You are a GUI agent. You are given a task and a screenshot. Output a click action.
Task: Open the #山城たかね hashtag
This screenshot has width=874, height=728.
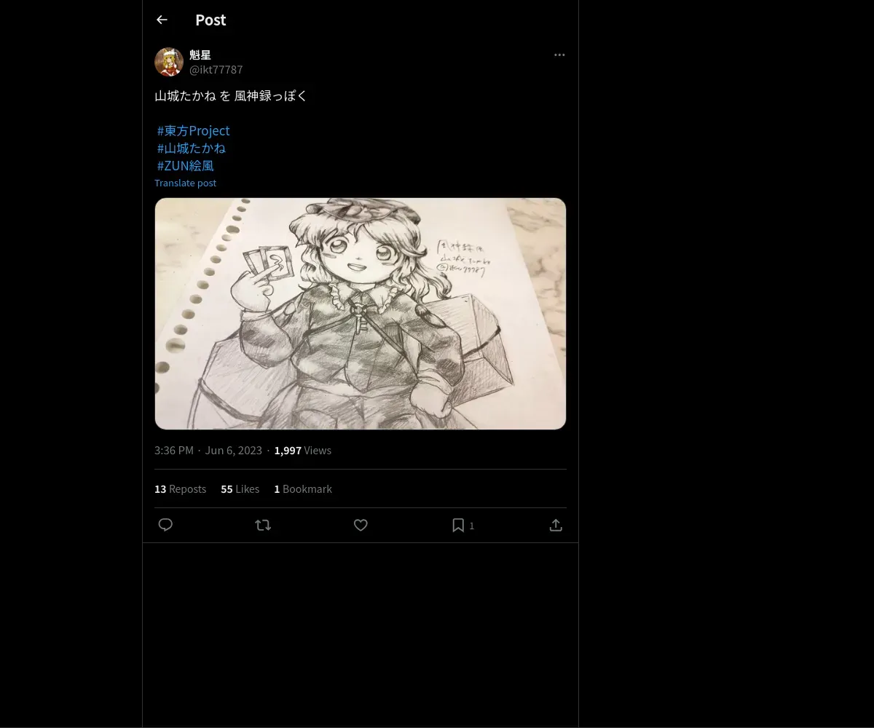pyautogui.click(x=191, y=148)
